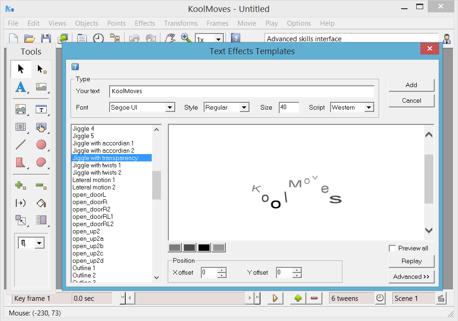This screenshot has height=321, width=458.
Task: Click the user profile icon at top right
Action: click(x=447, y=39)
